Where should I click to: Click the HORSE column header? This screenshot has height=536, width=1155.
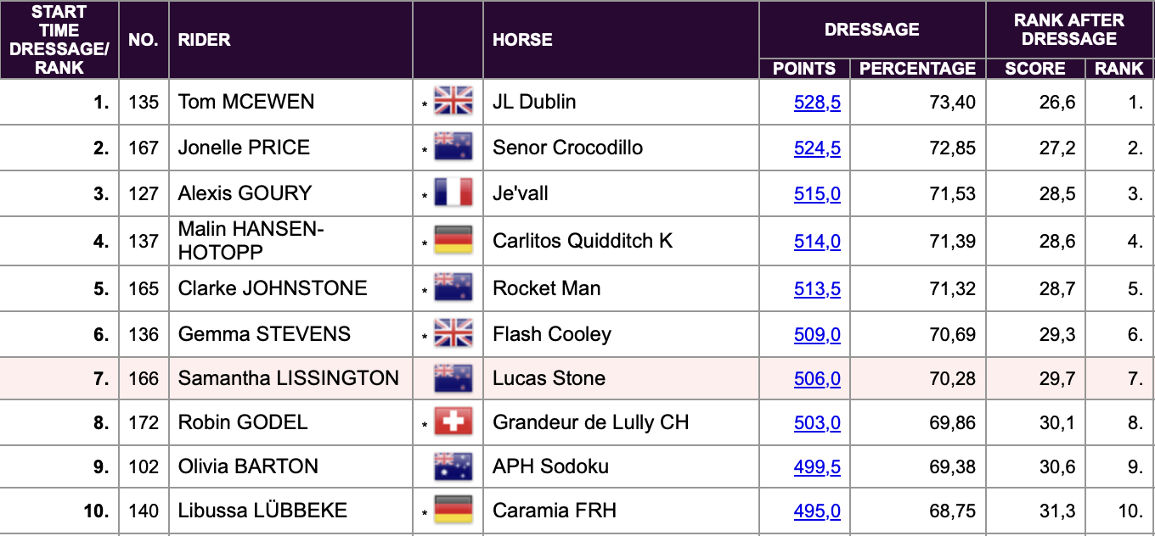click(x=522, y=40)
